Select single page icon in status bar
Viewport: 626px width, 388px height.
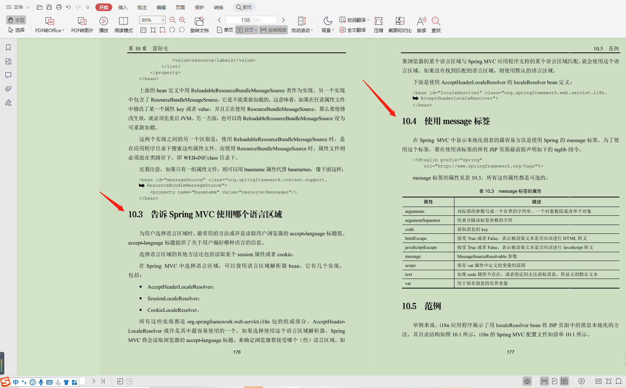(554, 381)
